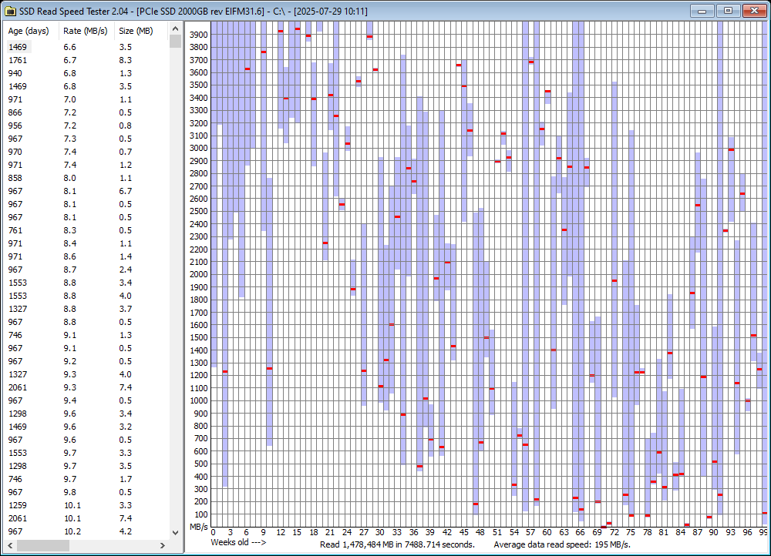Screen dimensions: 771x556
Task: Click the 'Read 1,478,484 MB in 7488.714 seconds.' status text
Action: coord(397,544)
